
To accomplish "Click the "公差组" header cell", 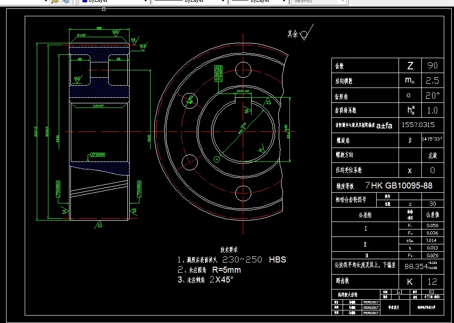I will click(x=365, y=215).
